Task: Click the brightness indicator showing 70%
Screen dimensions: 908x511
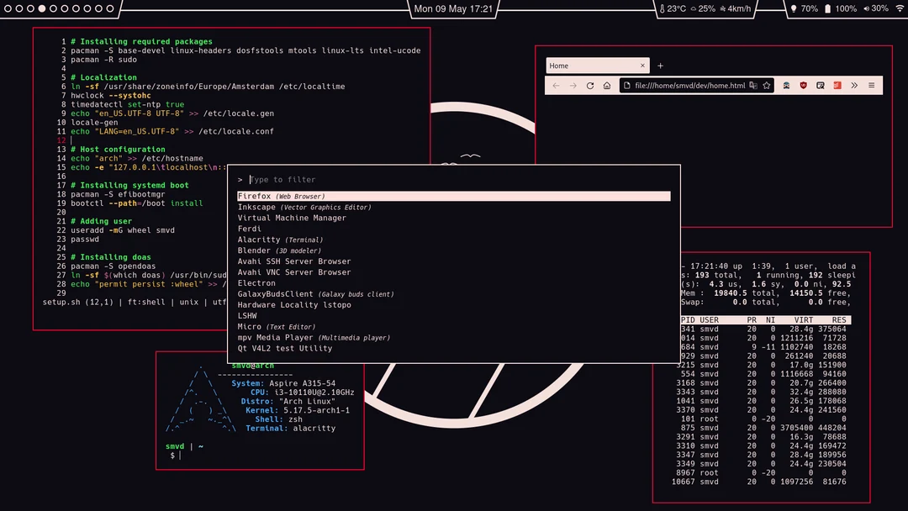Action: [794, 8]
